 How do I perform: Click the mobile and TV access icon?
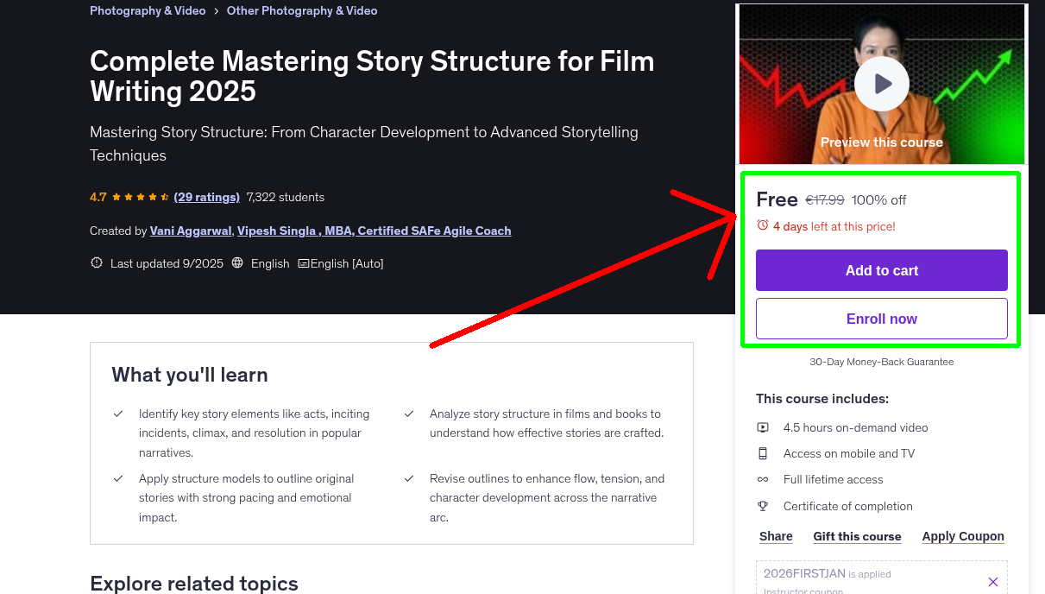(x=763, y=452)
